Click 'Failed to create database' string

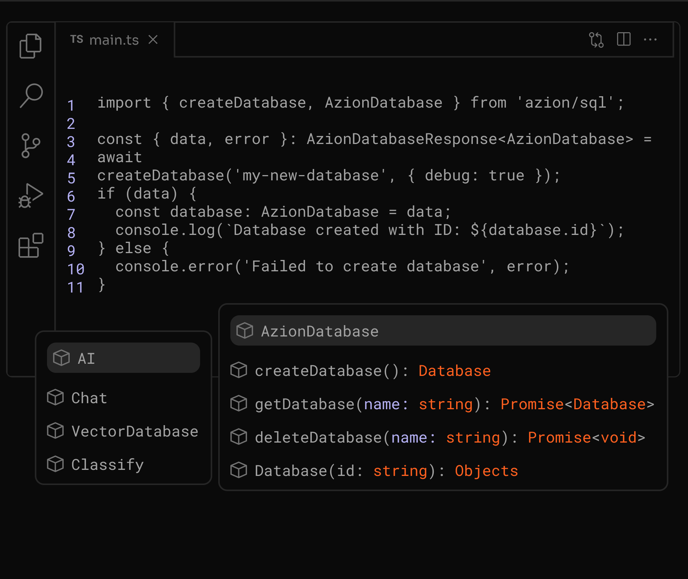(x=365, y=266)
